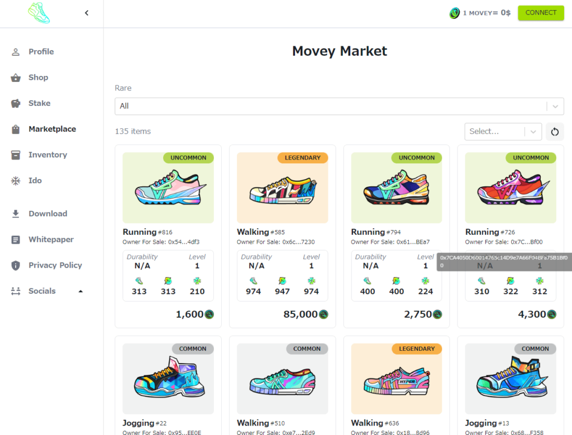Screen dimensions: 572x435
Task: Click clover stat icon above 210 on Running #816
Action: (197, 281)
